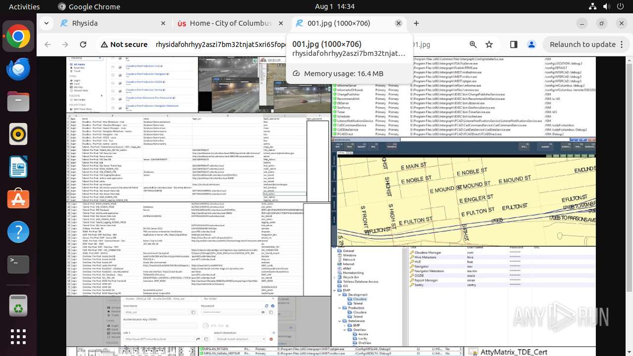Reload the current page
This screenshot has height=356, width=633.
83,44
